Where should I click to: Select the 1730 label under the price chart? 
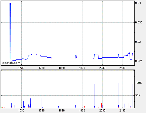tap(42, 68)
